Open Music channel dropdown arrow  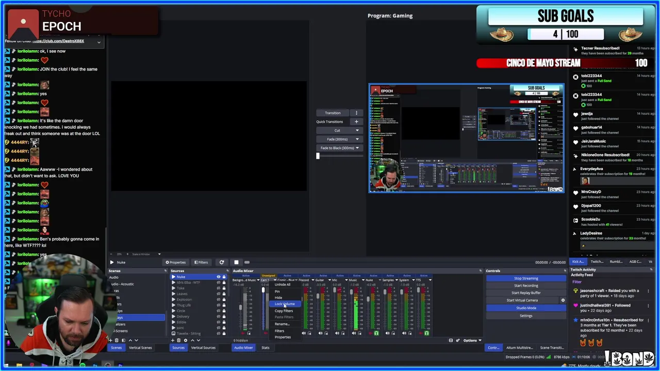[x=363, y=280]
